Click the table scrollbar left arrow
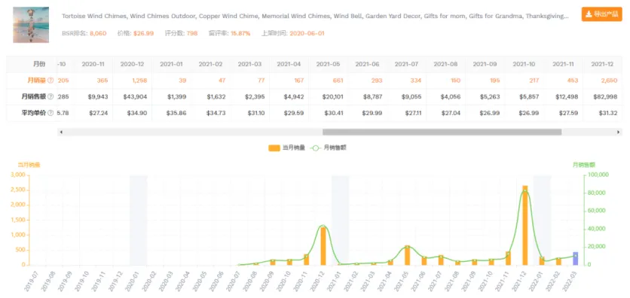630x298 pixels. click(x=61, y=132)
